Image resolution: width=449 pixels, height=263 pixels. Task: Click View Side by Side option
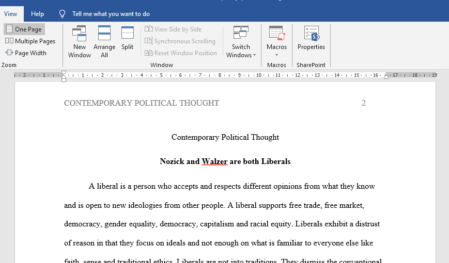(x=173, y=29)
